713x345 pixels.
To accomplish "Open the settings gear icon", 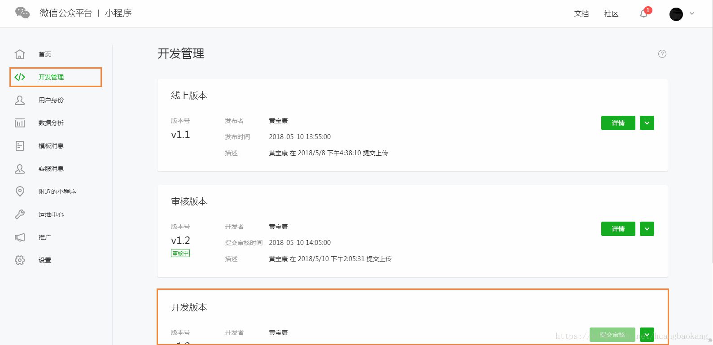I will pyautogui.click(x=20, y=260).
